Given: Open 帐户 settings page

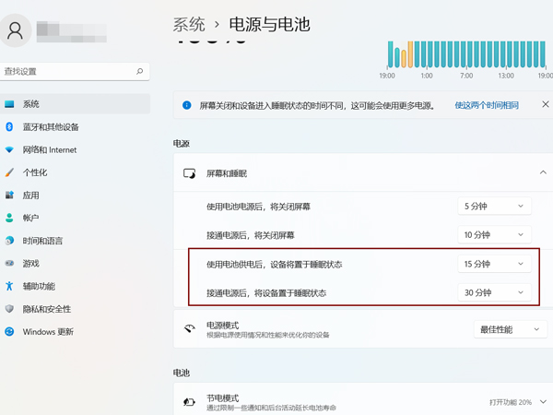Looking at the screenshot, I should 31,218.
